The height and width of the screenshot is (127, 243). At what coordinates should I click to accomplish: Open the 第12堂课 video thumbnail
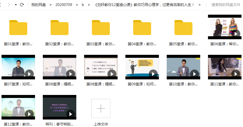[x=18, y=107]
